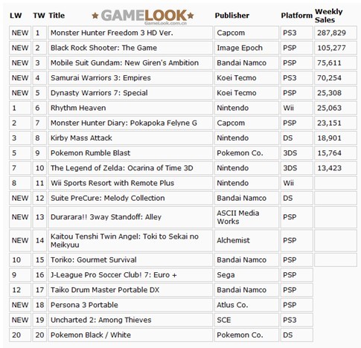This screenshot has height=348, width=361.
Task: Click the GameLook.com.cn URL text
Action: pos(165,23)
